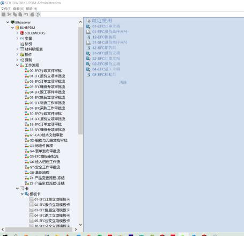Open the 帮助(H) menu
Screen dimensions: 244x236
tap(32, 9)
